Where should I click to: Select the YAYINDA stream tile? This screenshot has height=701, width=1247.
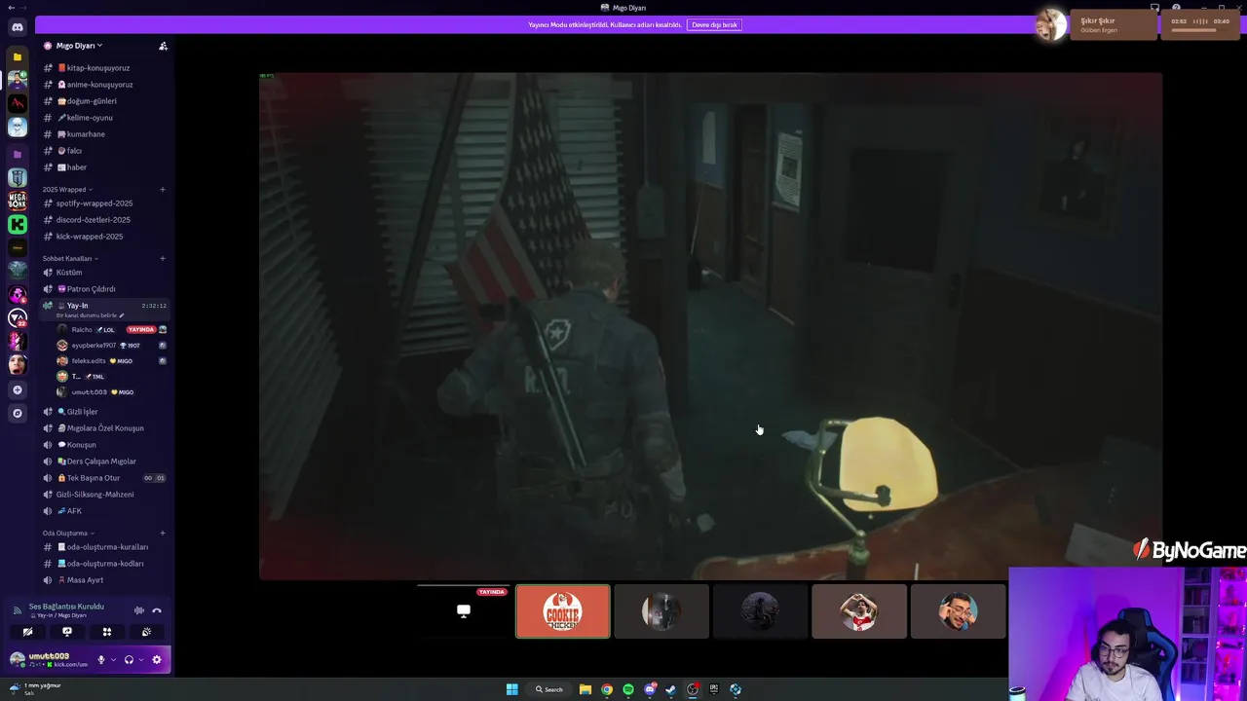464,611
